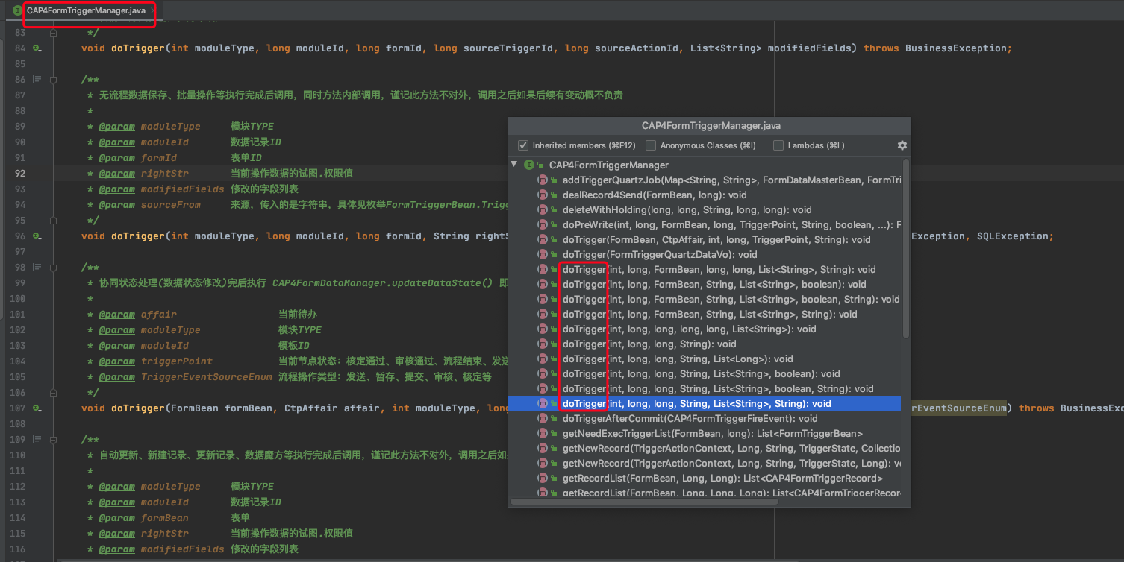Enable the Lambdas checkbox

tap(778, 145)
